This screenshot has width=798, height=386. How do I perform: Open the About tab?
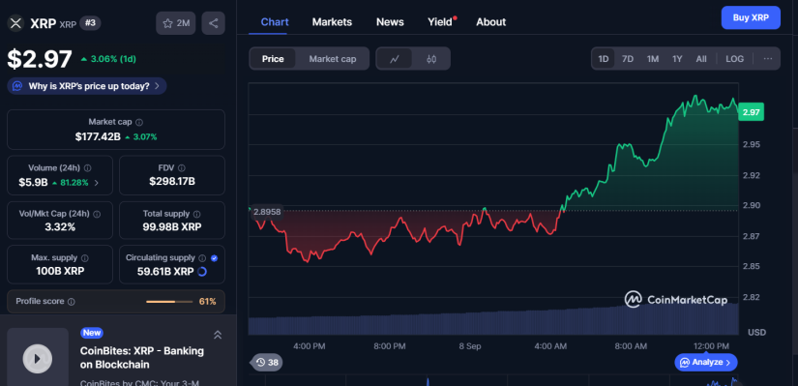tap(491, 22)
